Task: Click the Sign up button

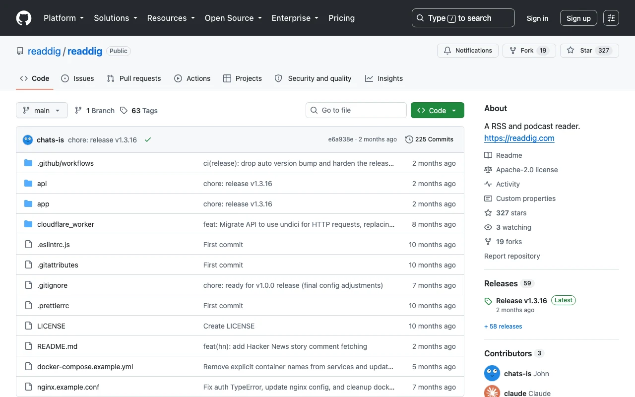Action: pyautogui.click(x=578, y=18)
